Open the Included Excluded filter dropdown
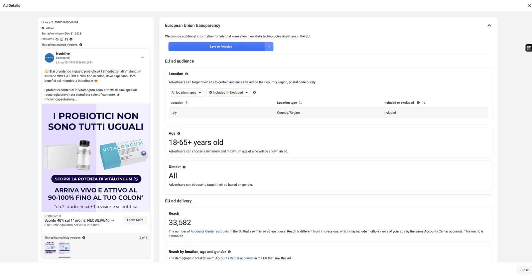 point(229,93)
